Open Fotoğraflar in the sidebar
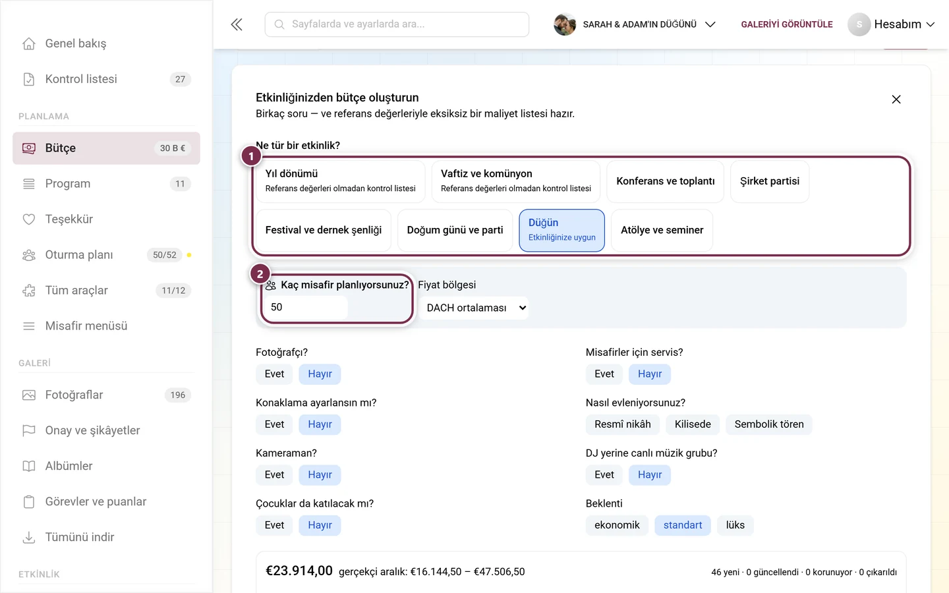The width and height of the screenshot is (949, 593). pyautogui.click(x=106, y=395)
